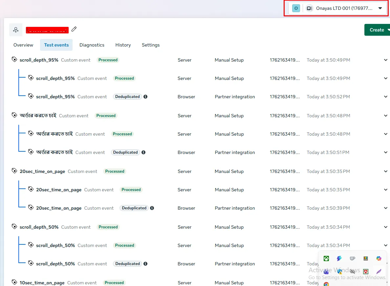Image resolution: width=390 pixels, height=286 pixels.
Task: Open the Diagnostics tab
Action: [92, 45]
